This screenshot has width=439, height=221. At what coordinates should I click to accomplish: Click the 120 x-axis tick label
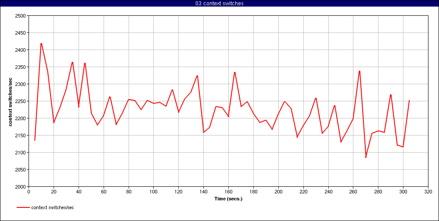coord(178,192)
